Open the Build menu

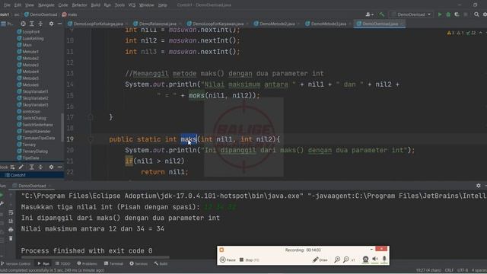coord(96,5)
